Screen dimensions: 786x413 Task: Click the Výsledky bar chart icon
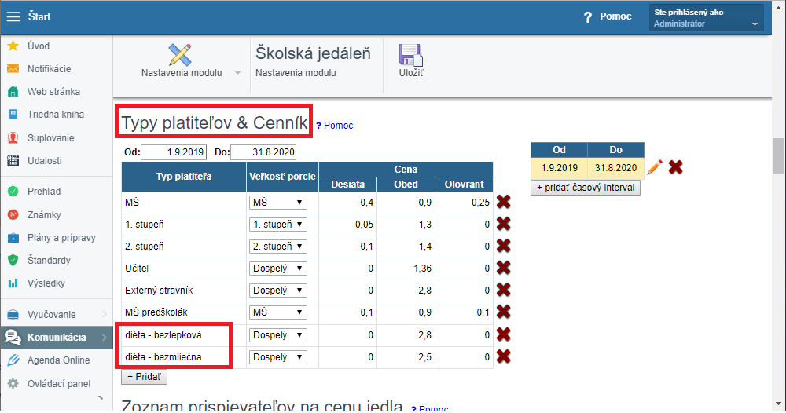[x=13, y=283]
